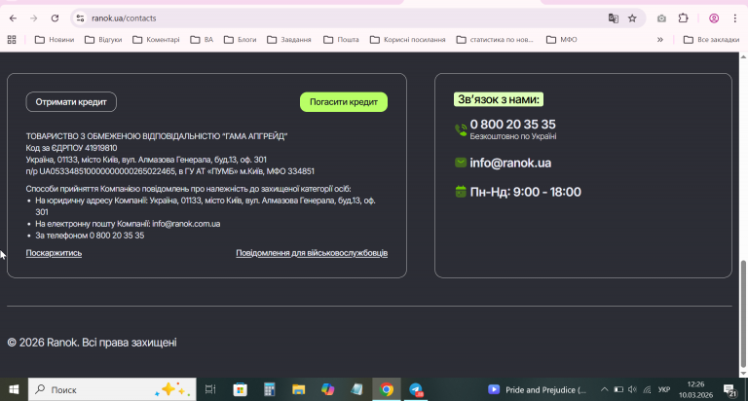Click the Код за ЄДРПОУ 41919810 line
Viewport: 748px width, 401px height.
coord(71,148)
